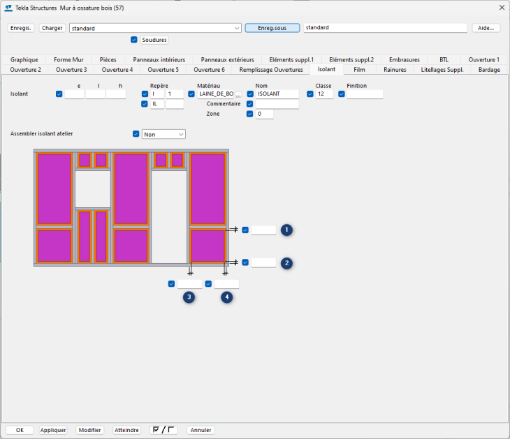Screen dimensions: 510x439
Task: Click the Nom field containing ISOLANT
Action: (277, 94)
